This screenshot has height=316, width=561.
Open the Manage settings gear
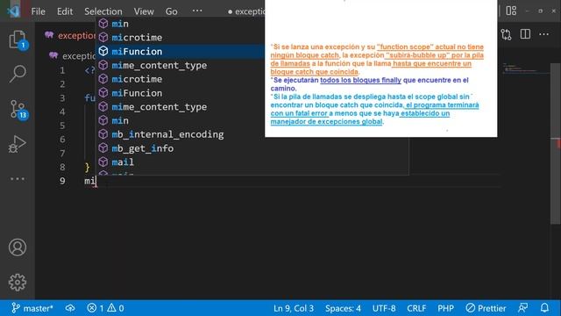(18, 283)
